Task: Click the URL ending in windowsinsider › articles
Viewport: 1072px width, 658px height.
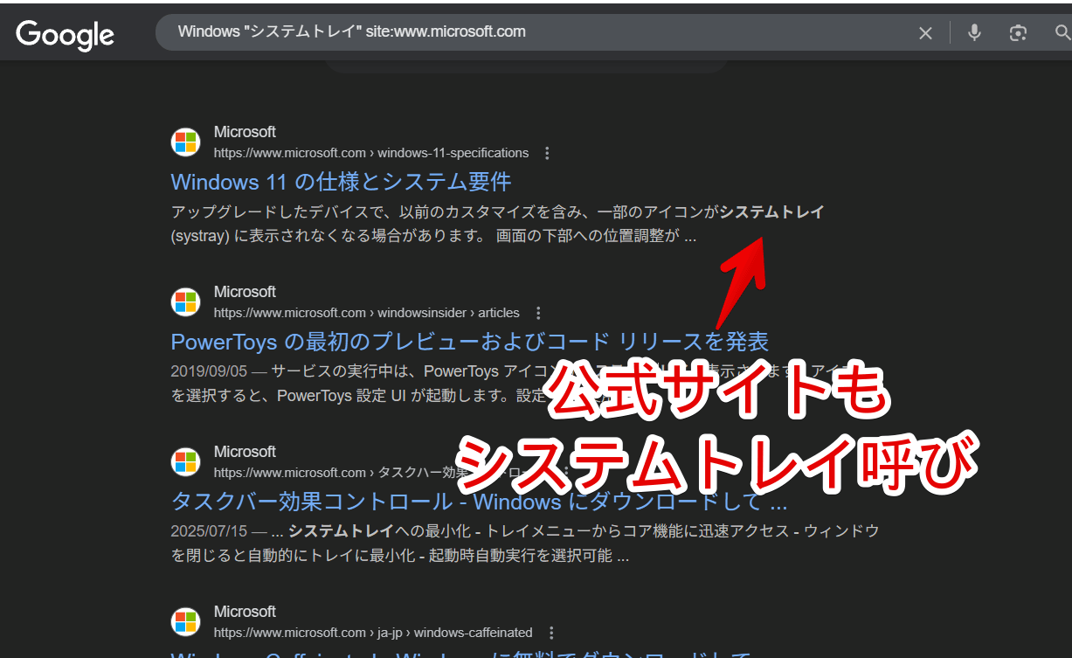Action: coord(367,313)
